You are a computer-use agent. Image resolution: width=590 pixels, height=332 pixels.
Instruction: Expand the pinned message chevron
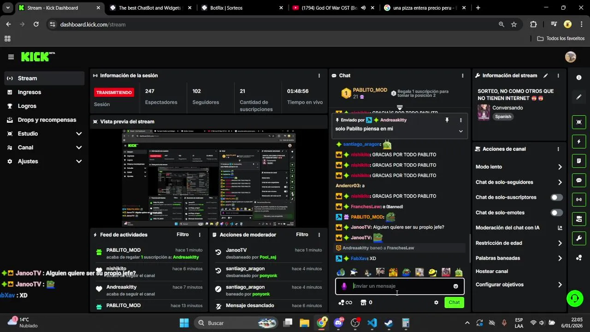coord(460,131)
